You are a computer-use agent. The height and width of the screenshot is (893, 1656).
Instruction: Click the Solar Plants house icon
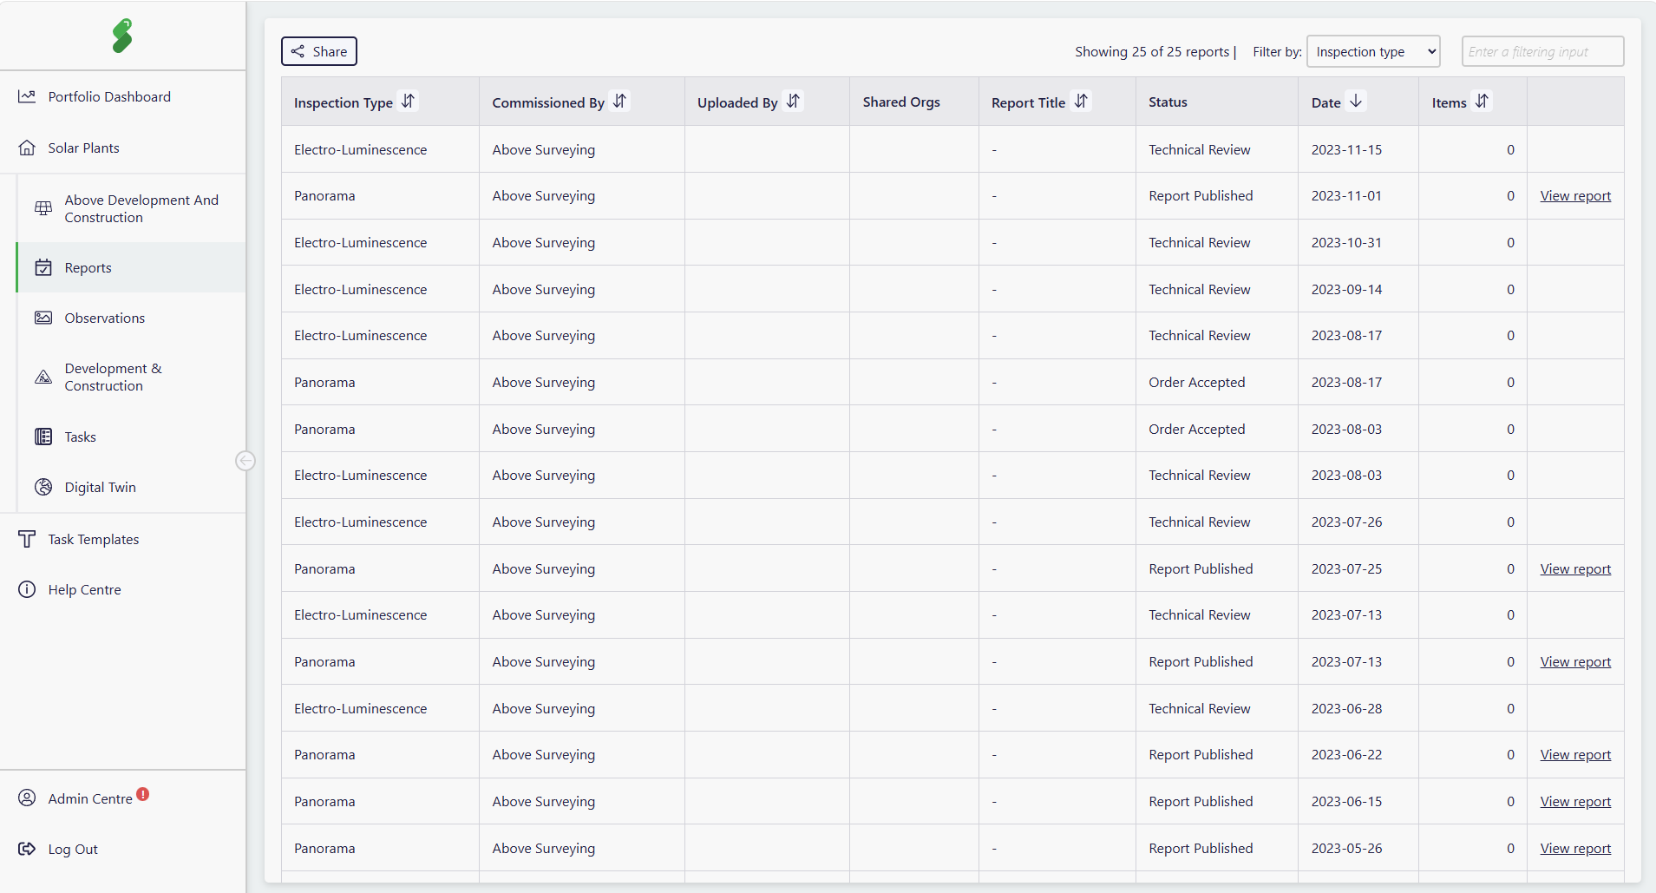[x=27, y=148]
